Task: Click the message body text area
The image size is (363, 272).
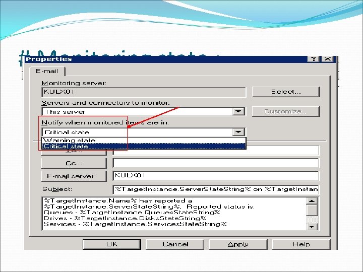Action: pos(174,214)
